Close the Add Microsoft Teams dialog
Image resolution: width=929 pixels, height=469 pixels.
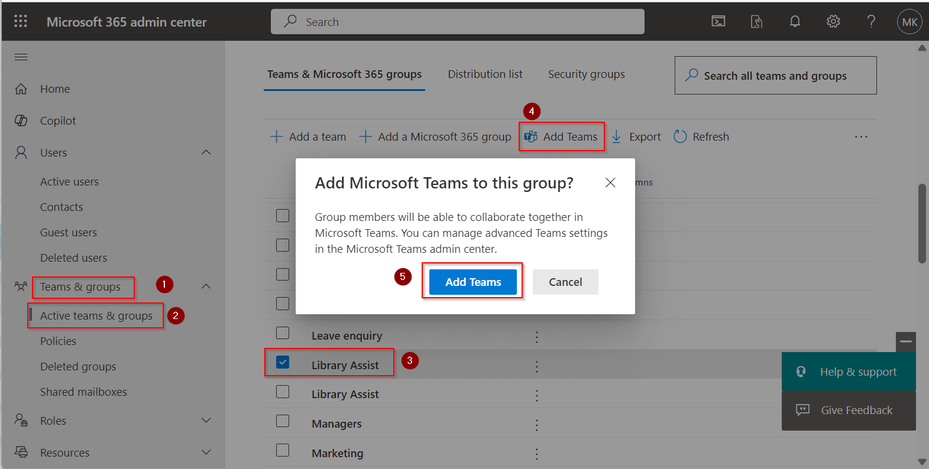click(x=610, y=183)
